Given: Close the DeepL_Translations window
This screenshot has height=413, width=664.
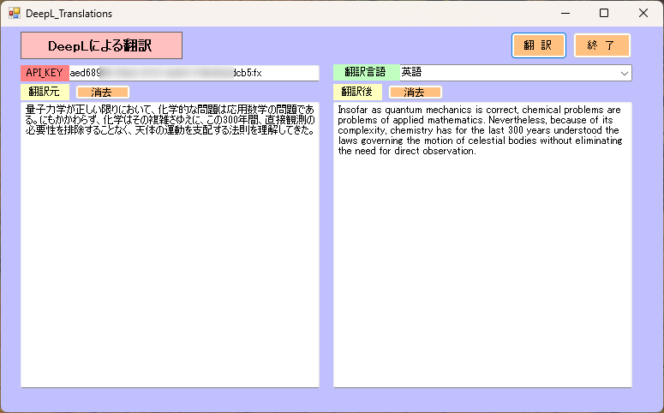Looking at the screenshot, I should point(643,14).
